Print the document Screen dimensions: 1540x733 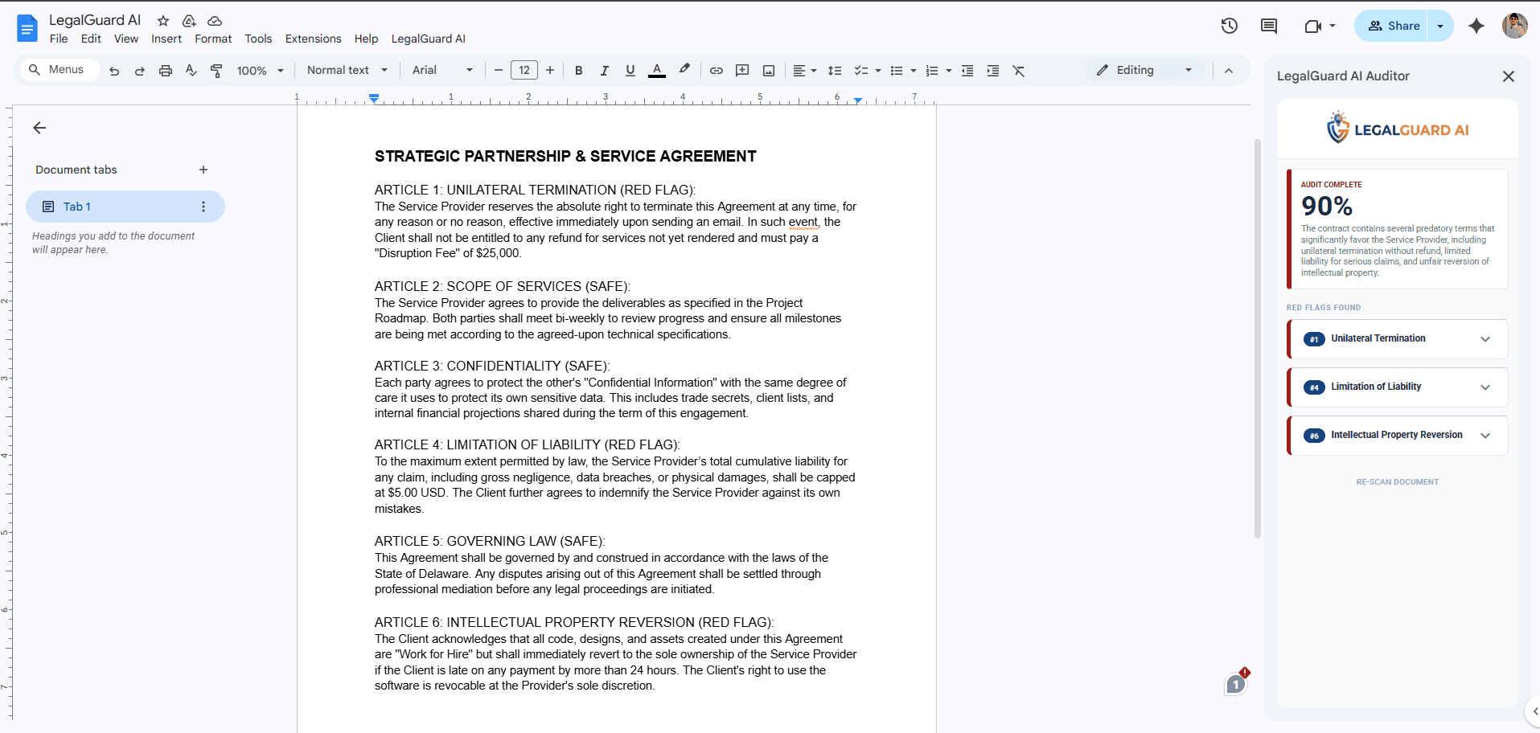pyautogui.click(x=166, y=71)
